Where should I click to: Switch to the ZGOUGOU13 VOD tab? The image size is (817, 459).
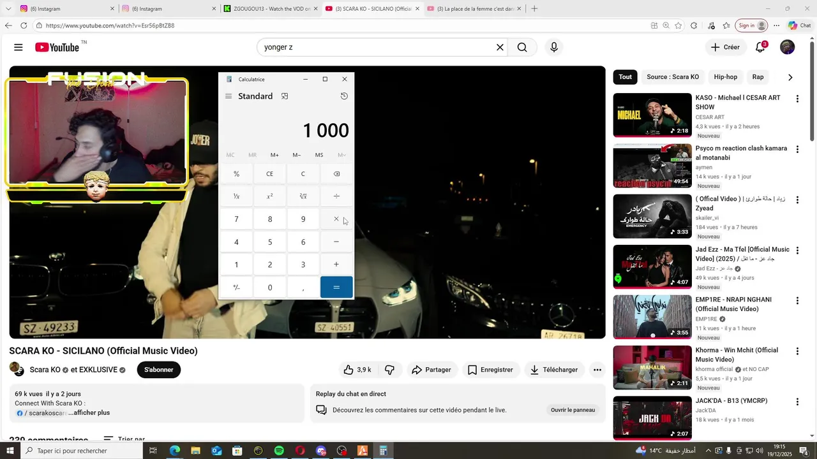click(x=270, y=9)
